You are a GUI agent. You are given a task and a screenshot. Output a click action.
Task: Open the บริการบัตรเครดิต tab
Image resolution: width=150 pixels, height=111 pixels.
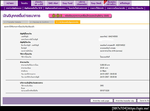(x=82, y=3)
